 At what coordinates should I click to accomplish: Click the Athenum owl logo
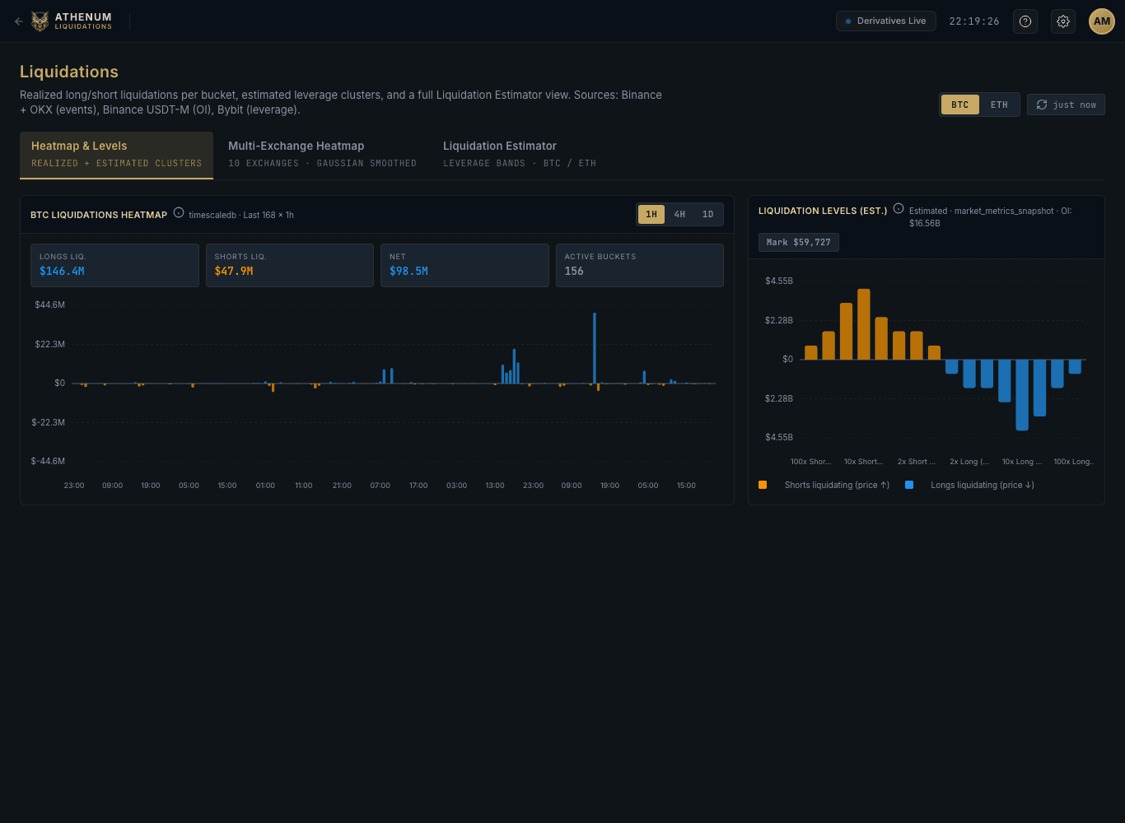coord(40,21)
